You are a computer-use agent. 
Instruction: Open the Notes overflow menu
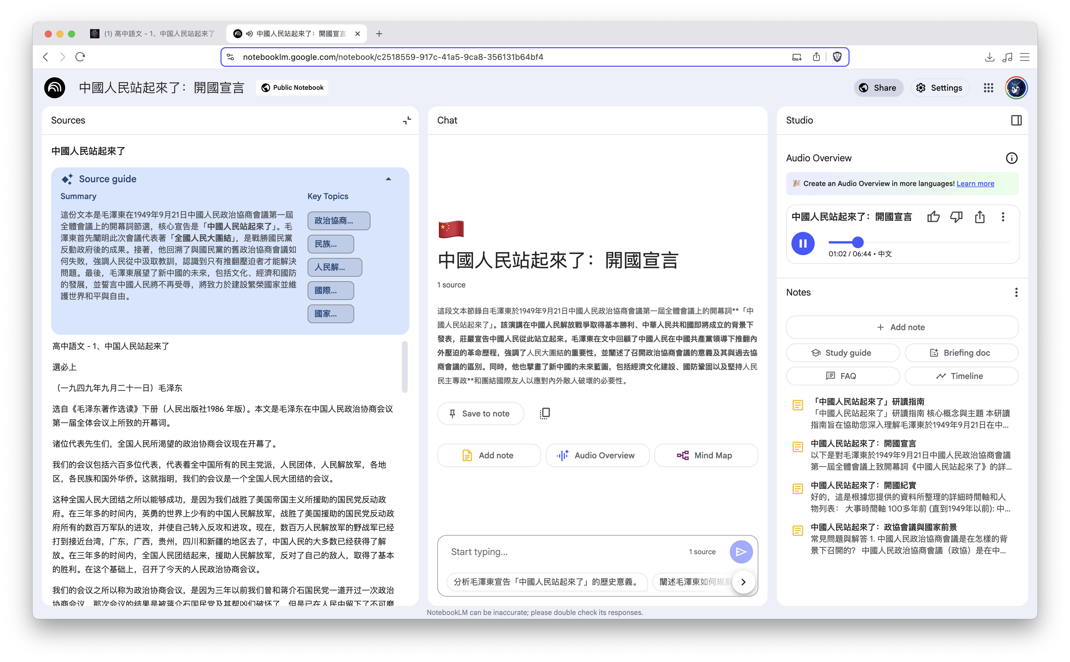(1016, 292)
